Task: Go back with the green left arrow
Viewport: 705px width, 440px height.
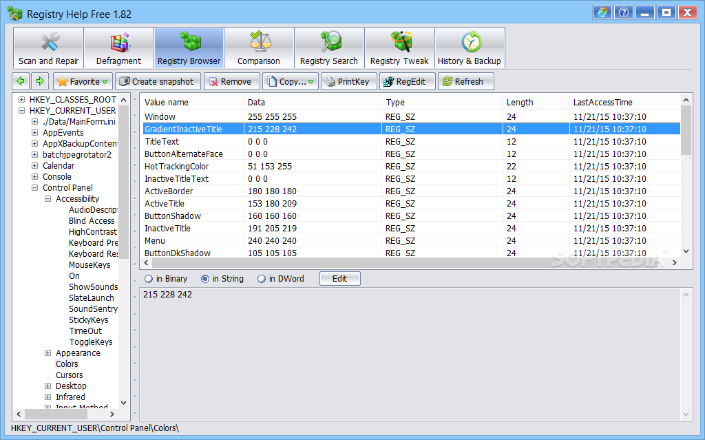Action: (21, 81)
